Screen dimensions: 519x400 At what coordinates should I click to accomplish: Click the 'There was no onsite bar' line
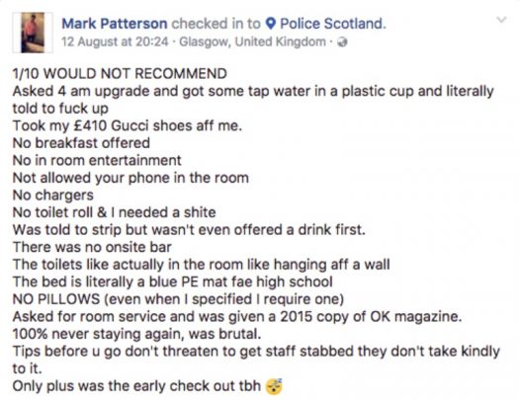pyautogui.click(x=92, y=247)
